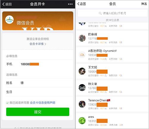149x129 pixels.
Task: Focus the 请输入昵称/手机号 search box
Action: point(112,13)
